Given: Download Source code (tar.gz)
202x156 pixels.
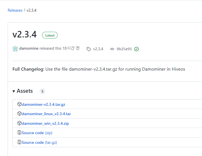Looking at the screenshot, I should pos(40,142).
